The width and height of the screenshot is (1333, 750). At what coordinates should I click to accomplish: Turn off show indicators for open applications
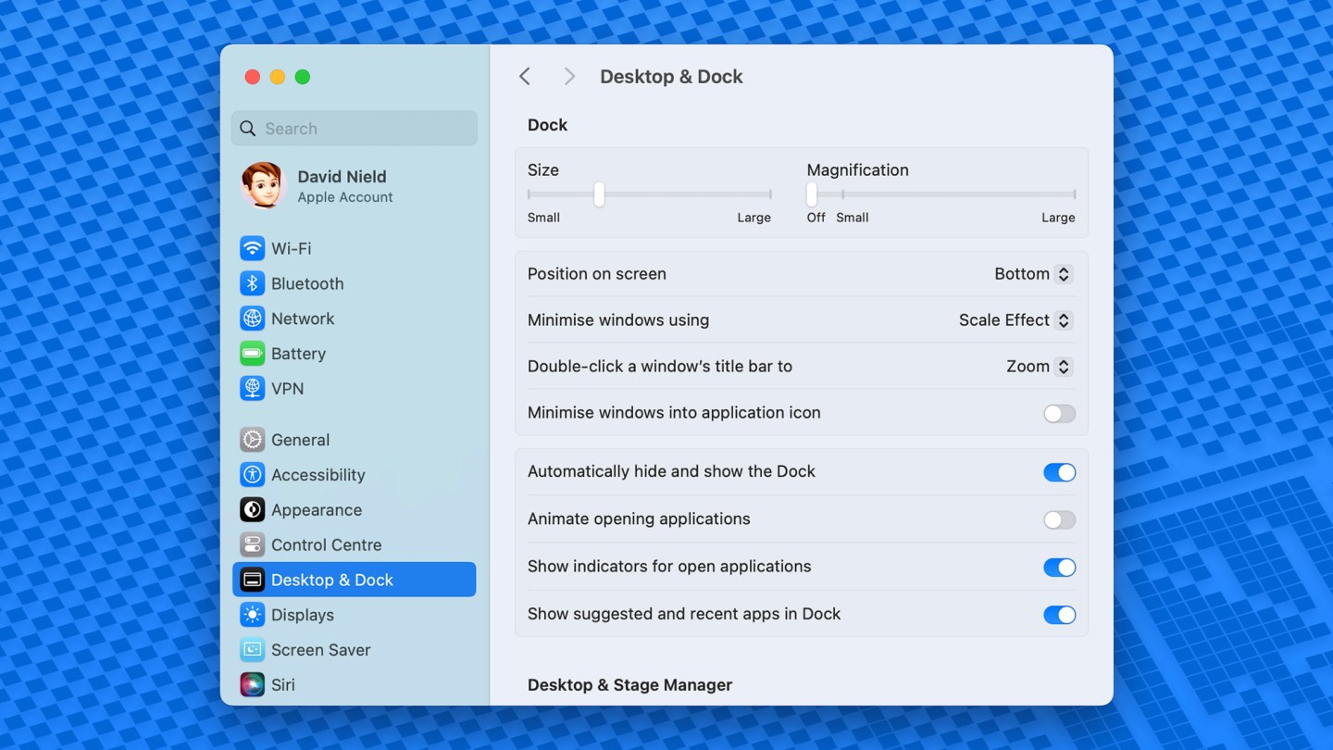(1059, 567)
